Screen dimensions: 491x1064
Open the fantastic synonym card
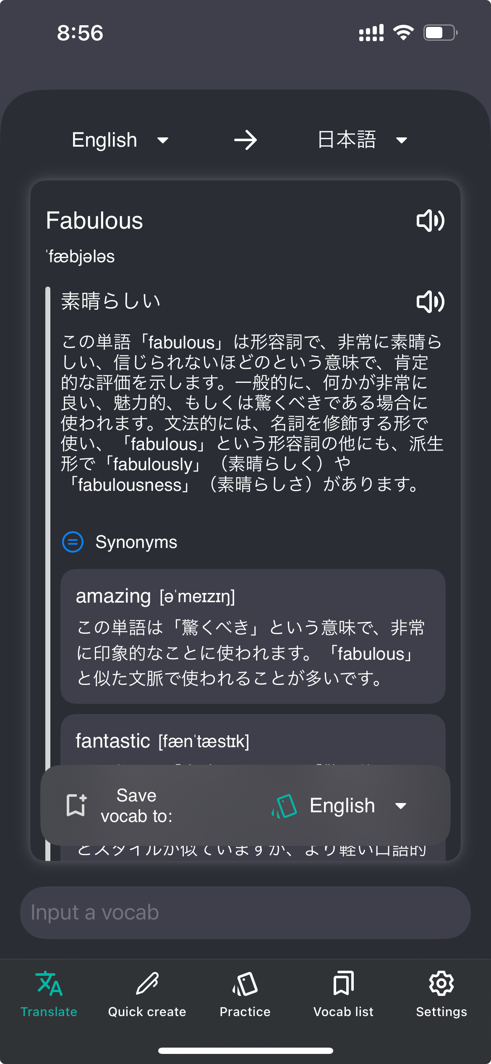click(253, 741)
